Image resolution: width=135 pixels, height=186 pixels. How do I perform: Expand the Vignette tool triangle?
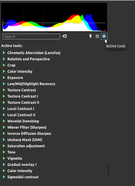4,158
